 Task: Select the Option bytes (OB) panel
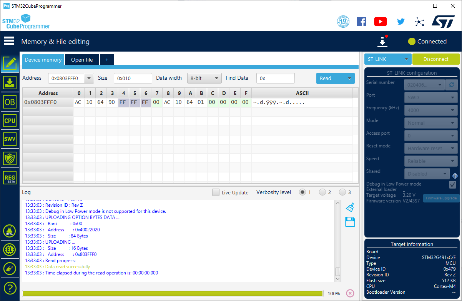pyautogui.click(x=10, y=102)
